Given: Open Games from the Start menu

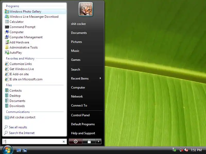Looking at the screenshot, I should pos(76,60).
